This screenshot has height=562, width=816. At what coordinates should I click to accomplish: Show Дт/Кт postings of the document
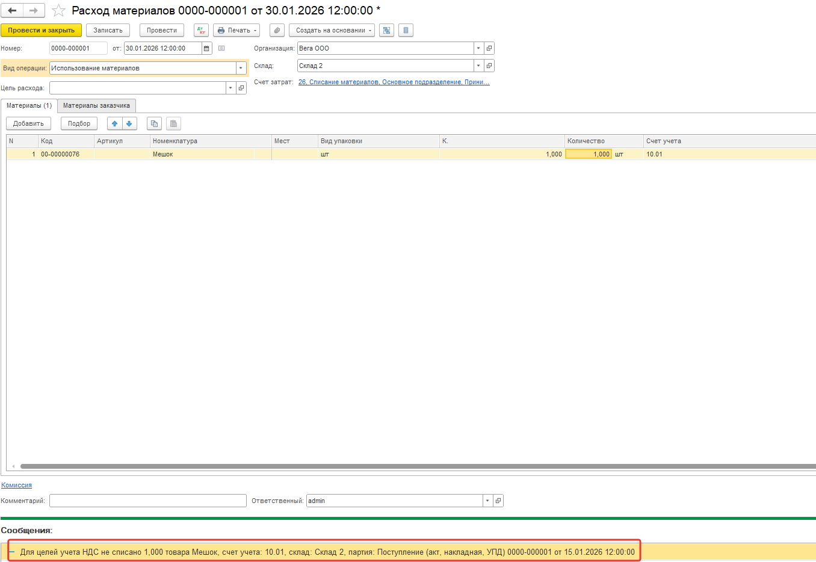click(201, 30)
